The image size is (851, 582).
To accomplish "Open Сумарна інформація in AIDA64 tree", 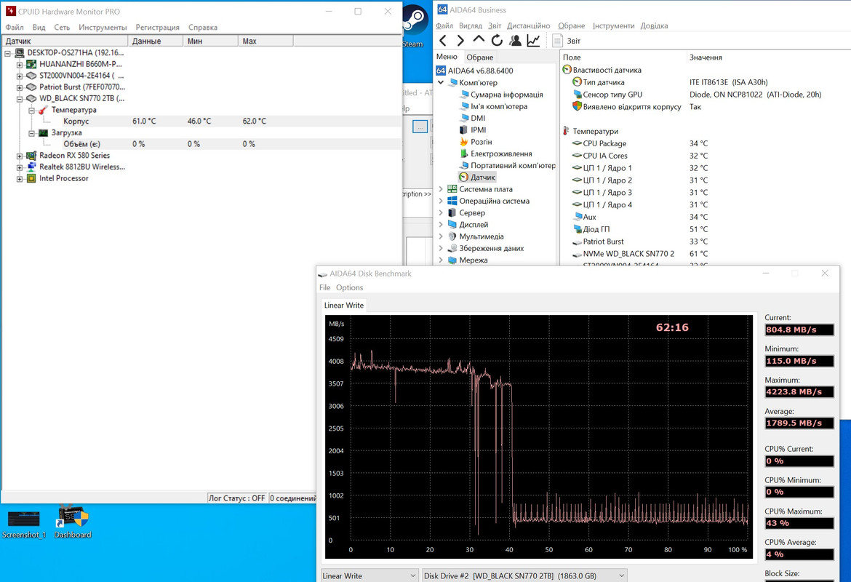I will [x=501, y=95].
